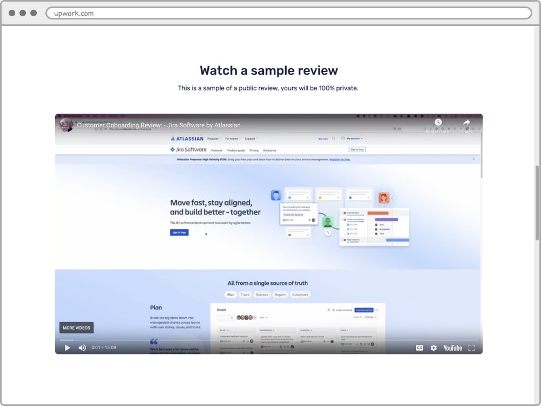Click the red avatar icon in hero illustration
The image size is (541, 406).
click(x=384, y=198)
